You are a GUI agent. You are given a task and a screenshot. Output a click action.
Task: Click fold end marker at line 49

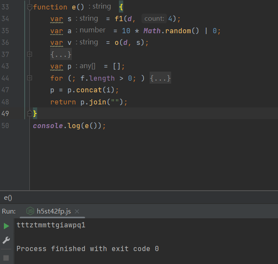pyautogui.click(x=29, y=113)
